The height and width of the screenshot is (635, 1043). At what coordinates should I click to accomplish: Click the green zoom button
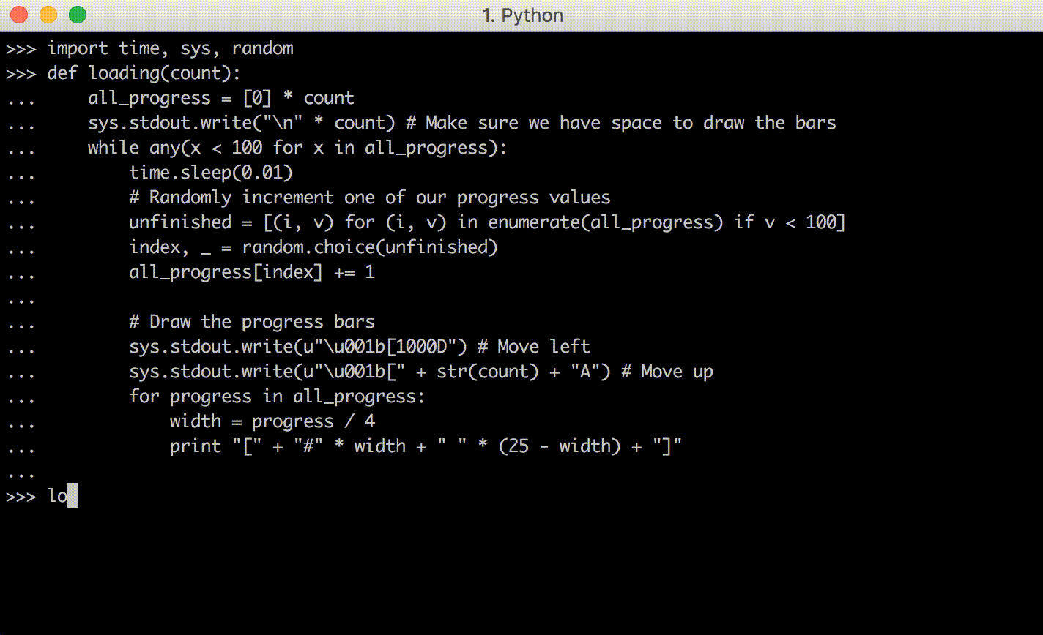point(77,14)
